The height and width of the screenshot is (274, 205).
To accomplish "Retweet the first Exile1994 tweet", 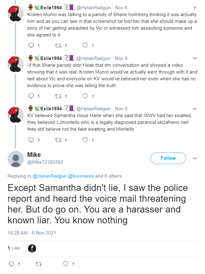I will tap(58, 46).
